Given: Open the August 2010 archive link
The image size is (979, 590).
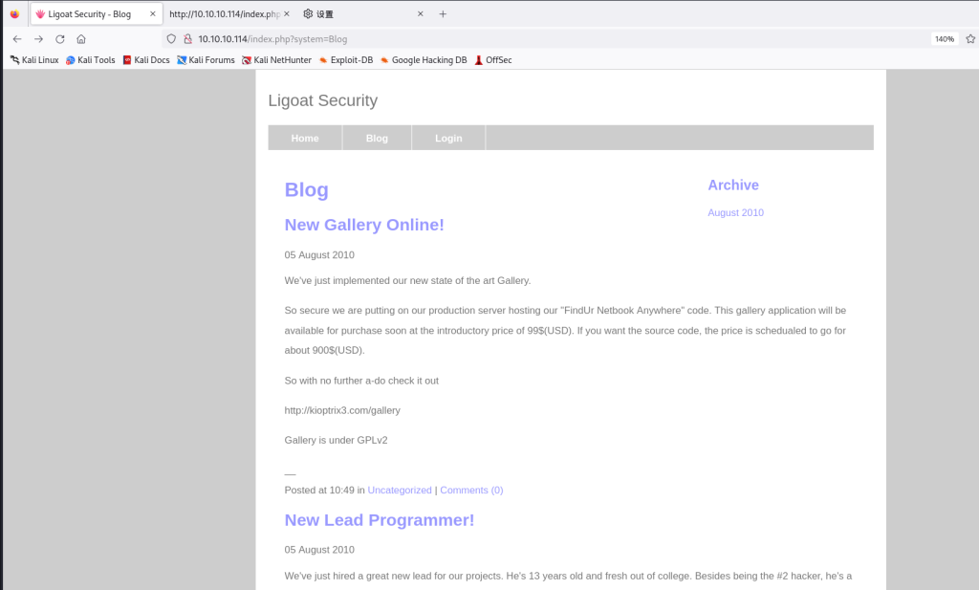Looking at the screenshot, I should [735, 213].
